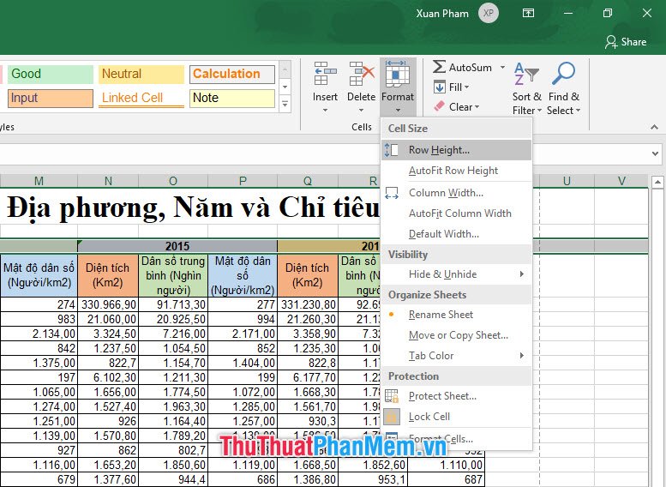Choose AutoFit Column Width

pyautogui.click(x=457, y=213)
